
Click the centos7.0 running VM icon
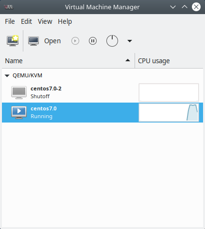19,112
